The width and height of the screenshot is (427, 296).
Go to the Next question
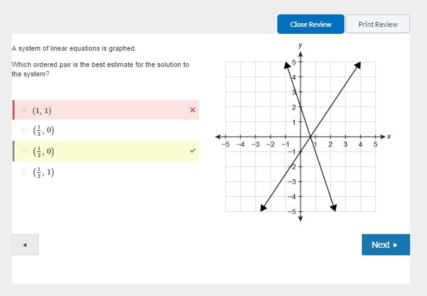[386, 245]
